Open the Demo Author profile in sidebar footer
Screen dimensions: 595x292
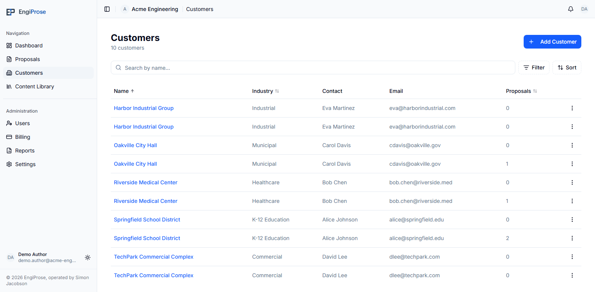pos(42,257)
